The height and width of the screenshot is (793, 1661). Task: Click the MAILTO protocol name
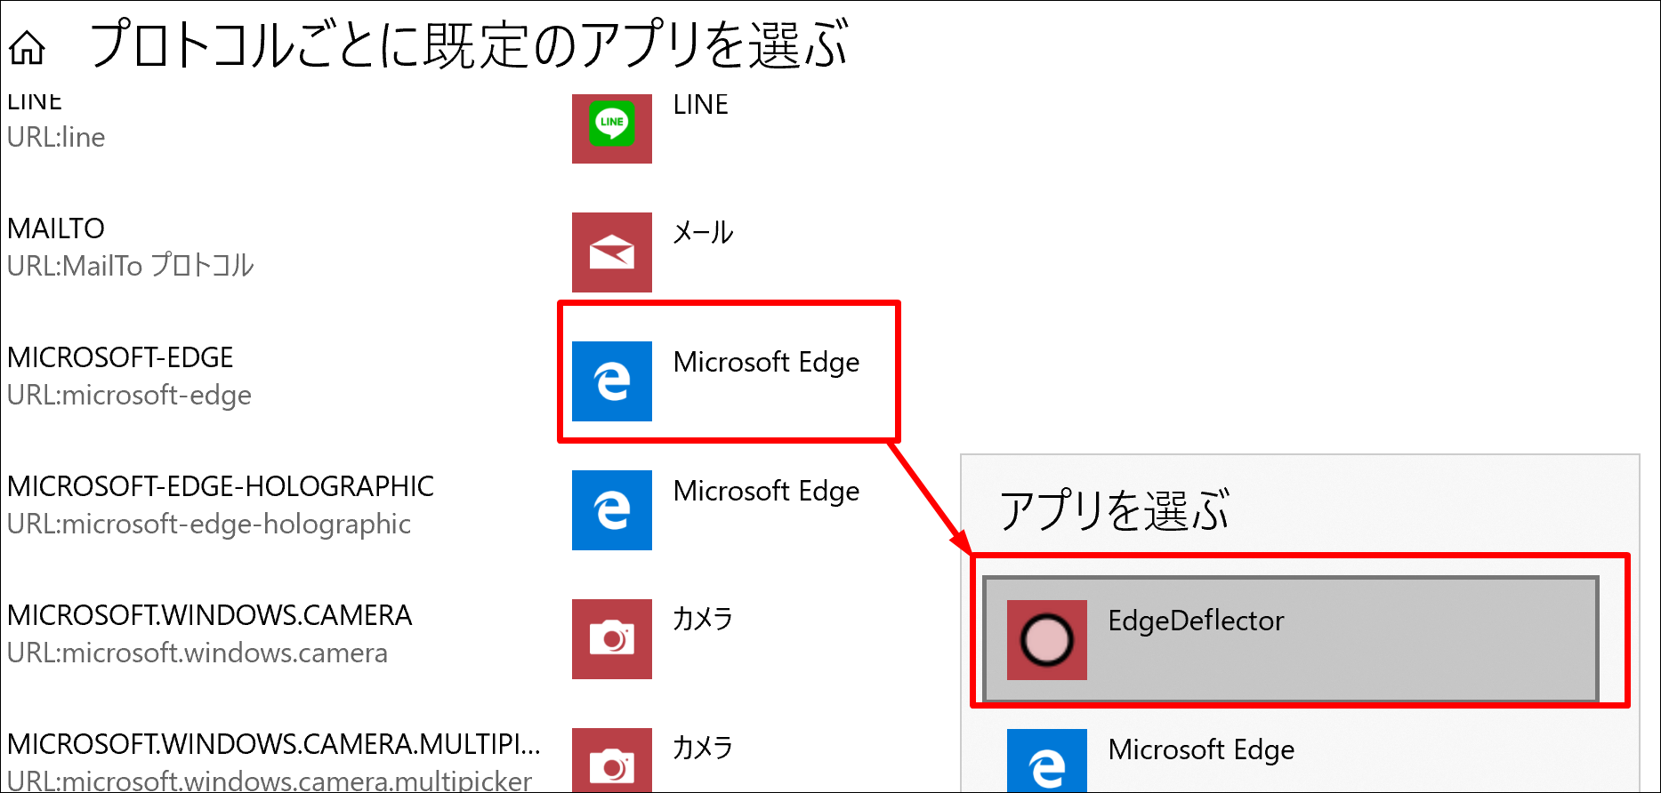[56, 228]
